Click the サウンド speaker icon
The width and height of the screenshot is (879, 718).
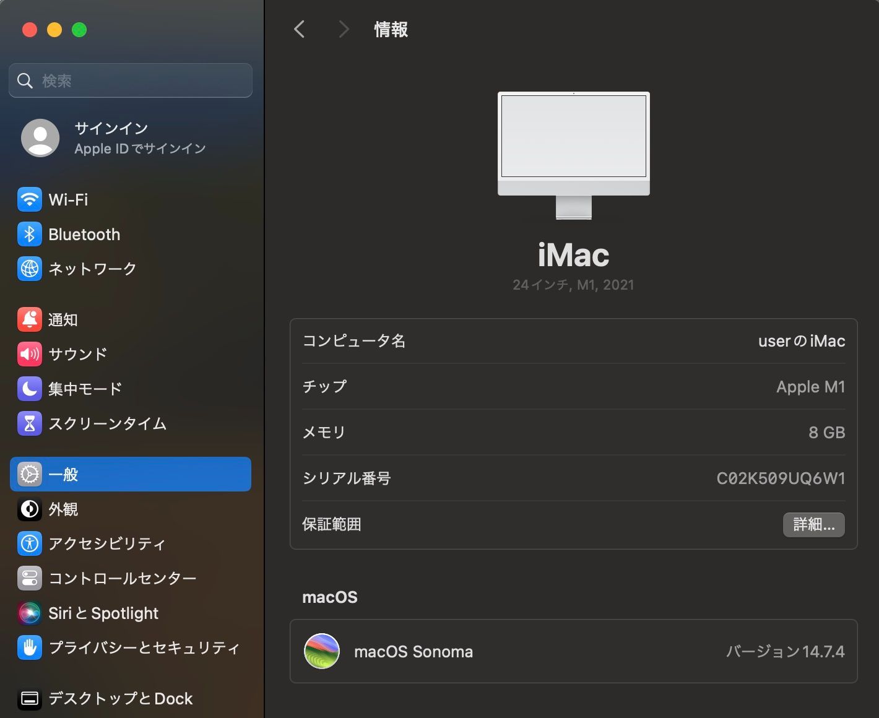(30, 354)
